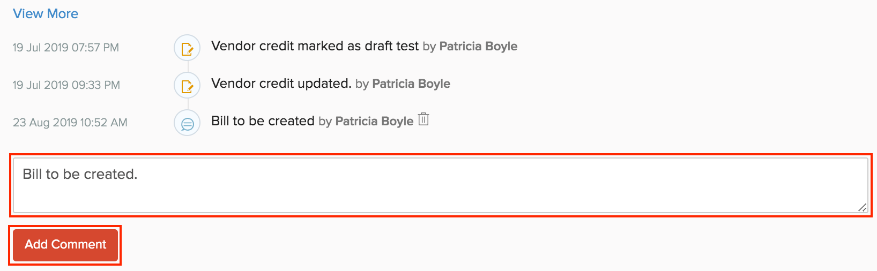Click Patricia Boyle on the Bill comment entry
The height and width of the screenshot is (271, 877).
[x=374, y=122]
